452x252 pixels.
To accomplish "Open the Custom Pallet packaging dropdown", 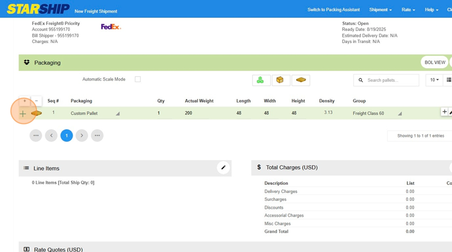I will click(x=118, y=114).
